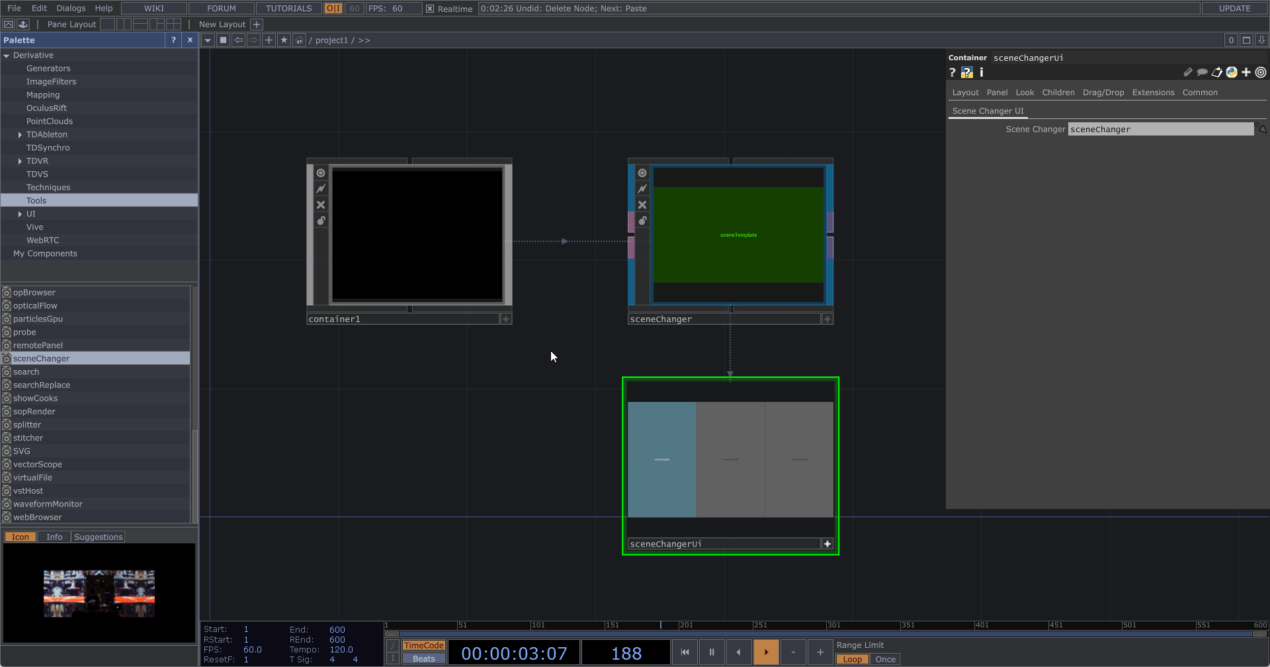Click the viewer active icon on container1
This screenshot has width=1270, height=667.
[x=321, y=173]
